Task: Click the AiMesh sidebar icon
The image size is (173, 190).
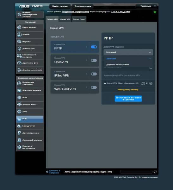Action: click(x=19, y=35)
